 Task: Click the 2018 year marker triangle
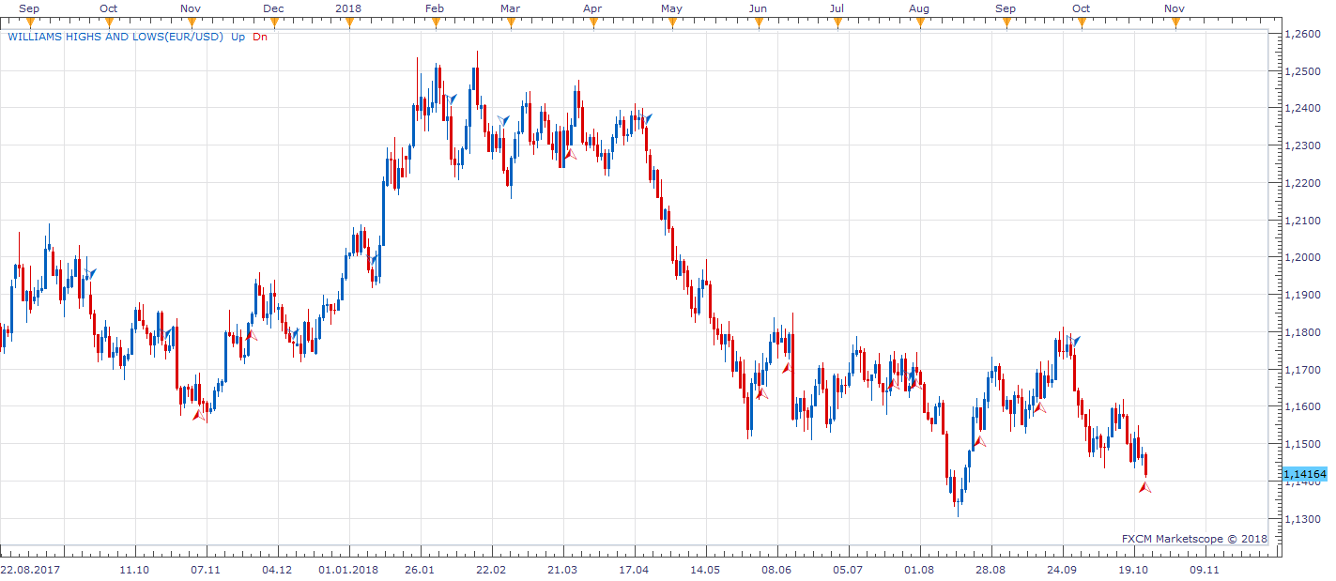(349, 23)
